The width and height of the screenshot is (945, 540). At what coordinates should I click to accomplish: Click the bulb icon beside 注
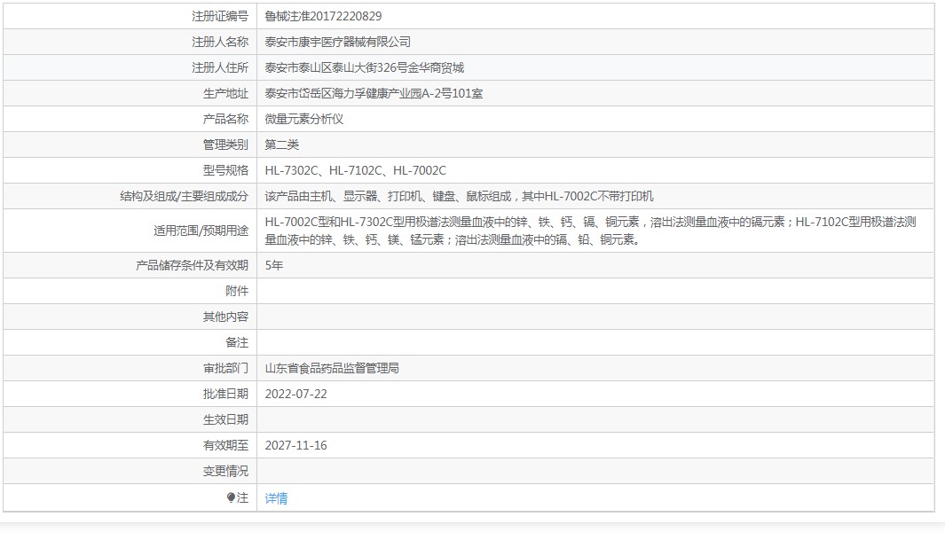tap(231, 497)
